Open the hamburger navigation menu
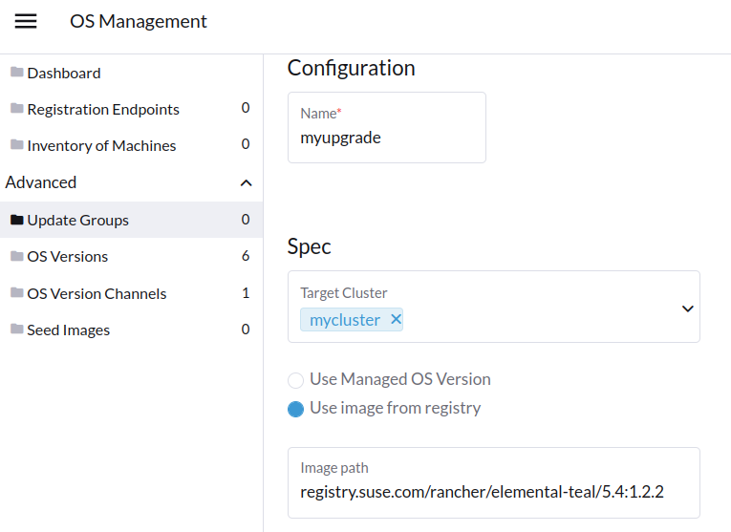This screenshot has height=532, width=731. point(26,21)
